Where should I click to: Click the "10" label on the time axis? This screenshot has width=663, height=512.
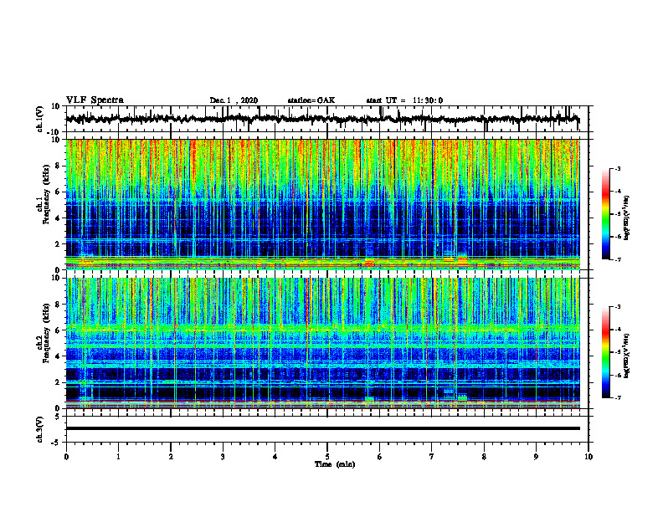point(588,457)
